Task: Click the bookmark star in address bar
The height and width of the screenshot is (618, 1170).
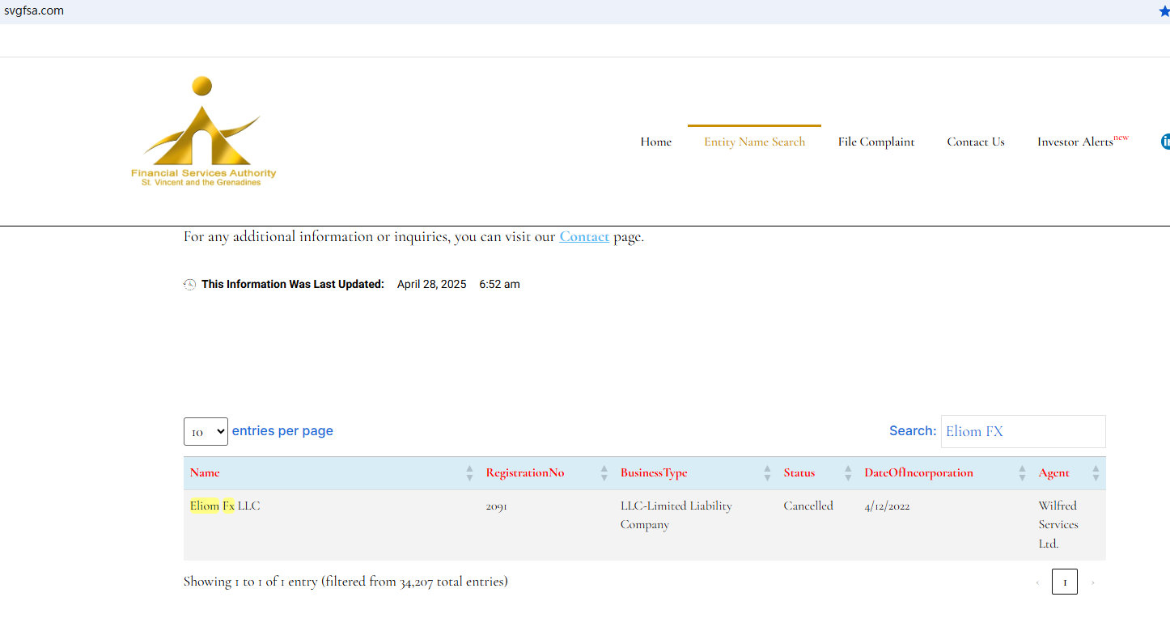Action: [x=1164, y=11]
